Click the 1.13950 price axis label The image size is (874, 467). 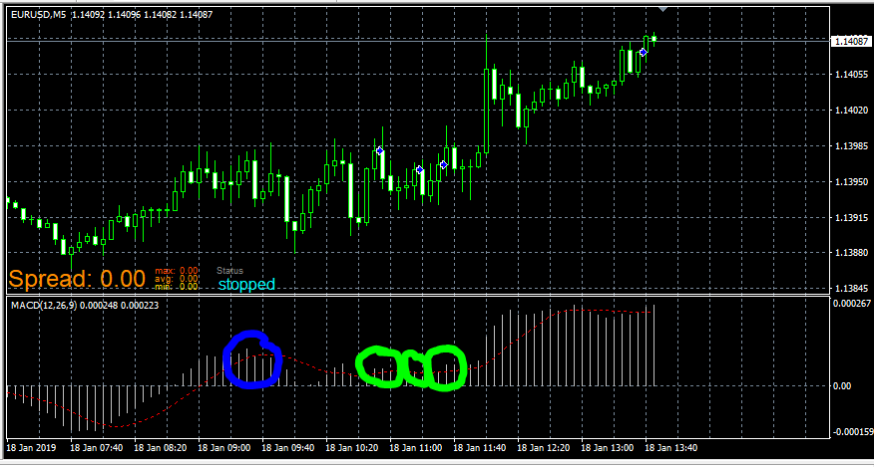(850, 182)
